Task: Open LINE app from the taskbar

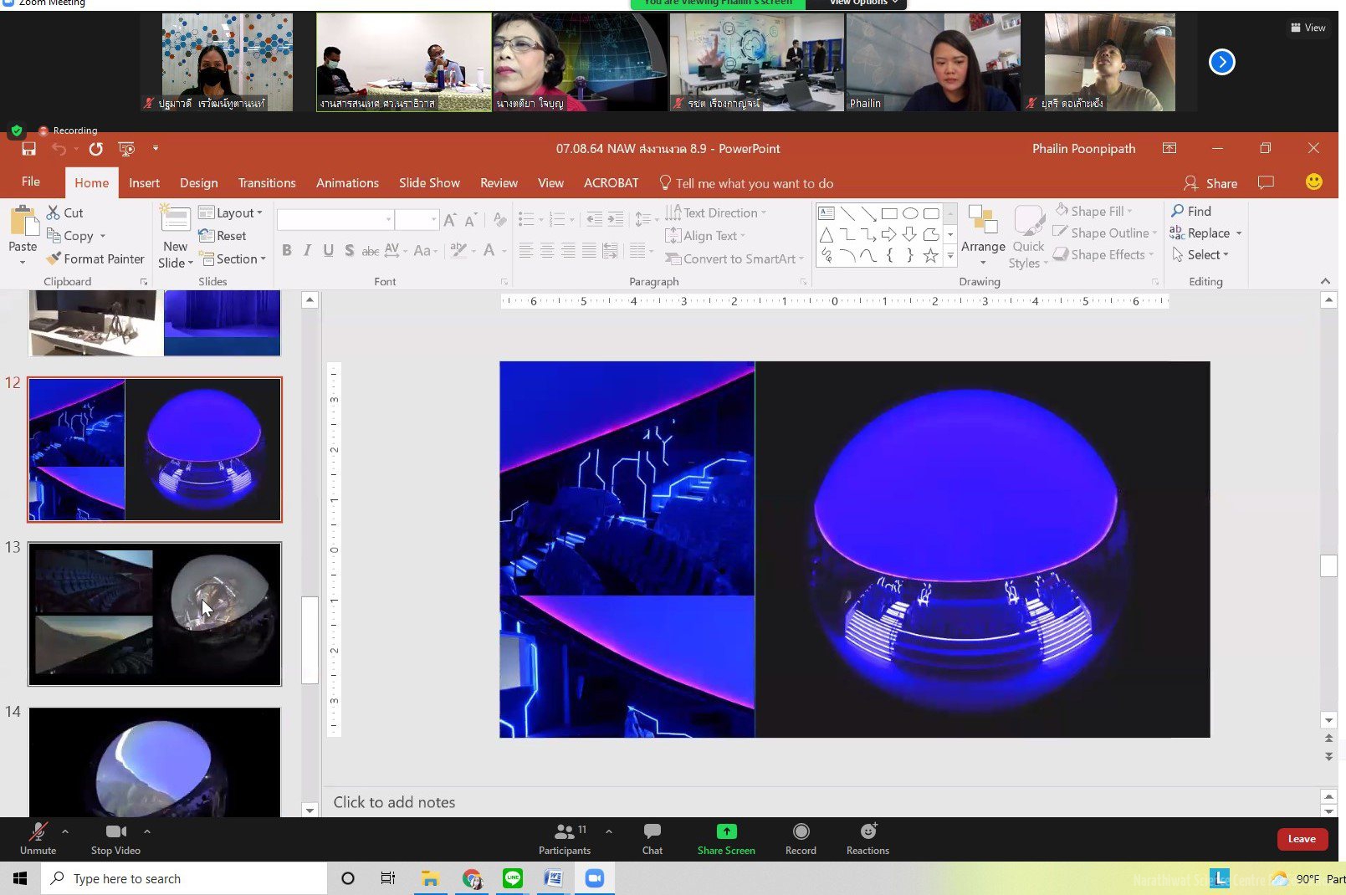Action: (x=513, y=878)
